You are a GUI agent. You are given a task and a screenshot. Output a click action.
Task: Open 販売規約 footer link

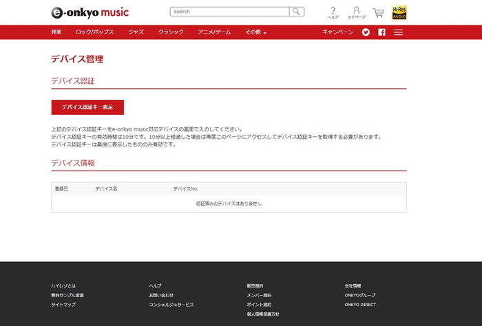[255, 286]
